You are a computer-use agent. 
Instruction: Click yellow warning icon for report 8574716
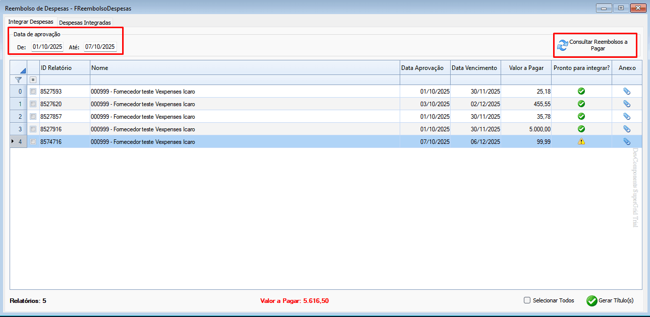(x=581, y=141)
